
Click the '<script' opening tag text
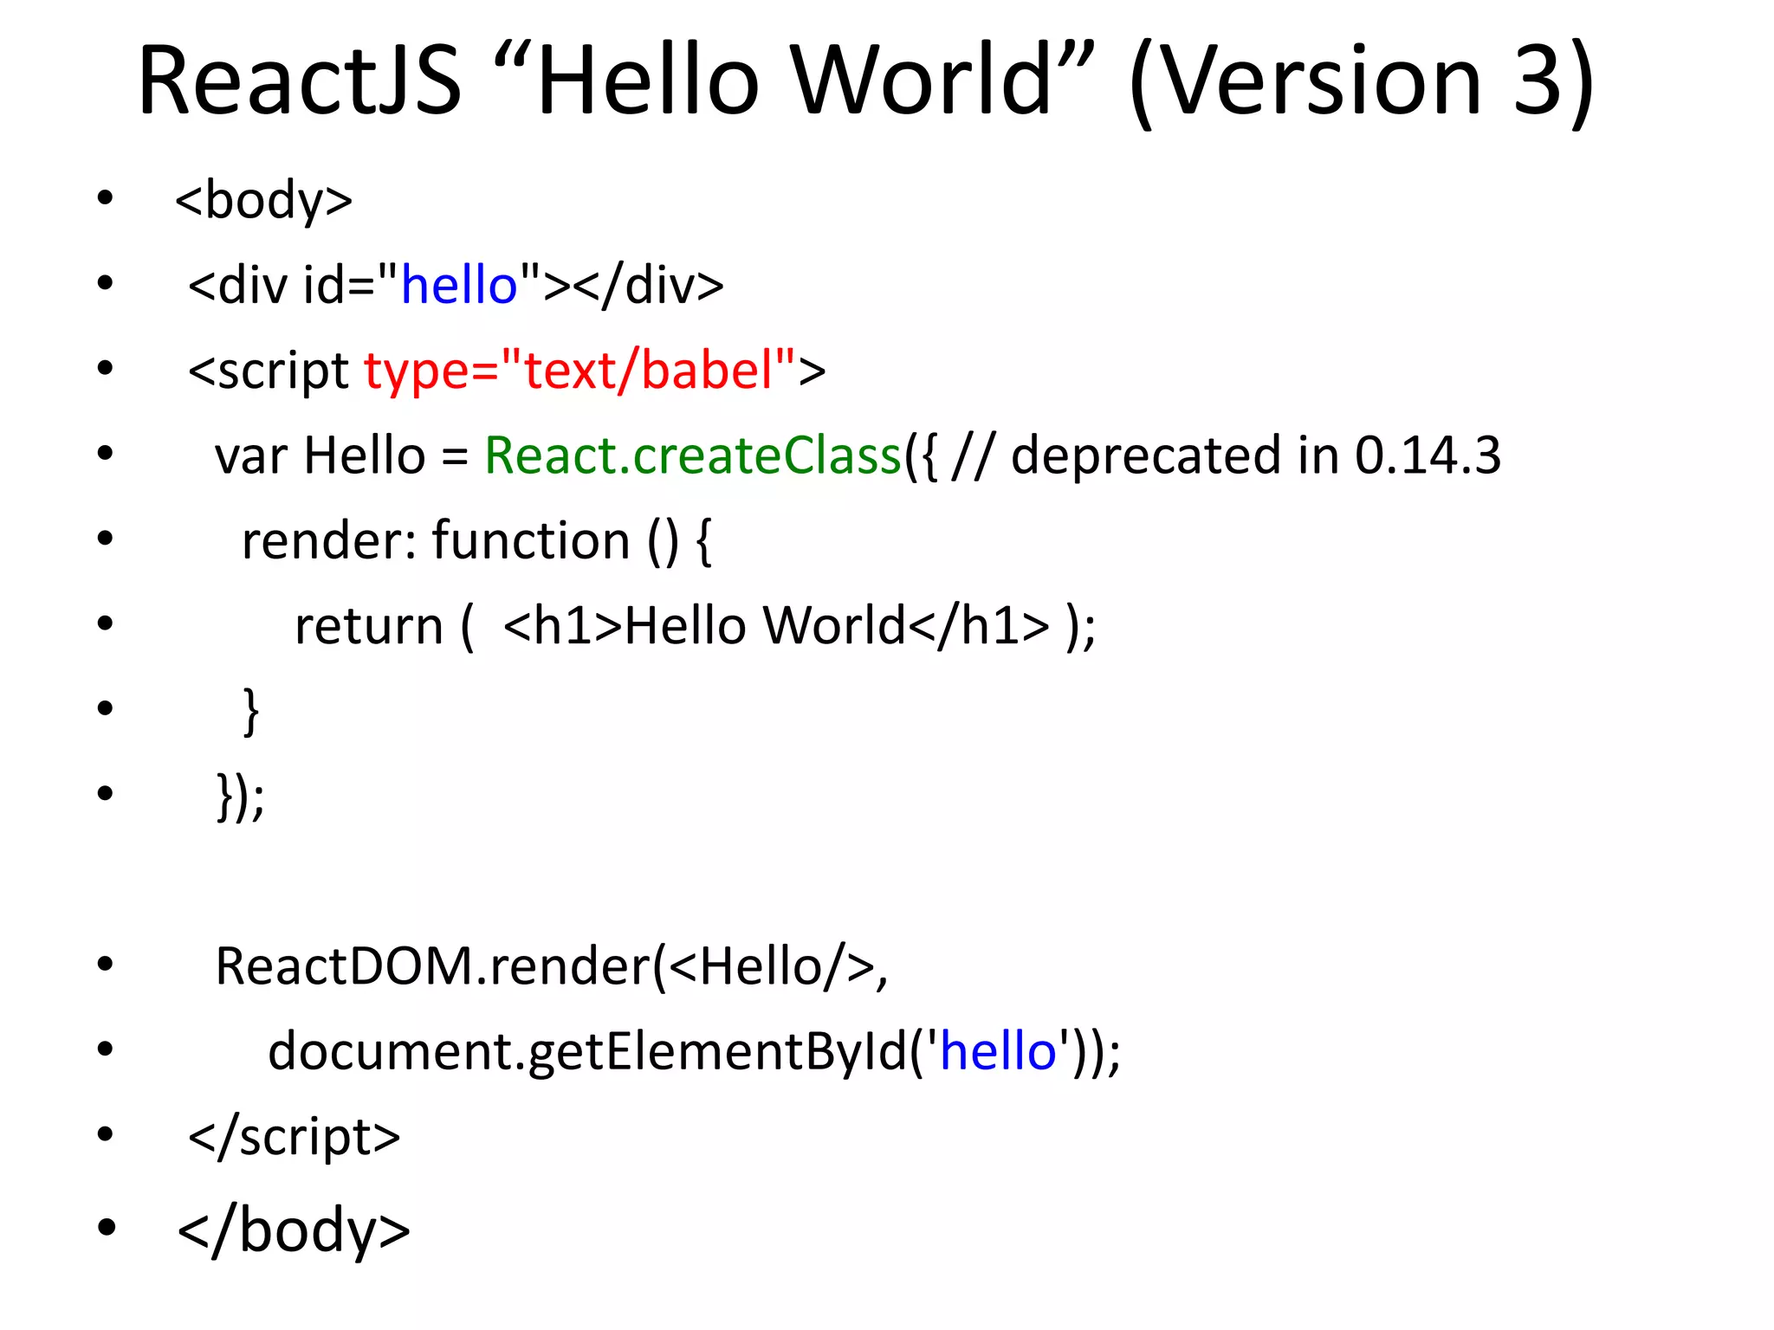[x=269, y=372]
